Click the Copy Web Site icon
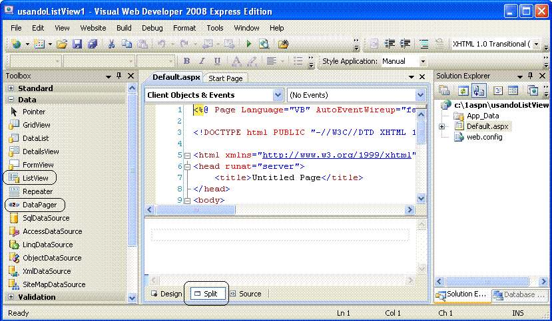 533,90
